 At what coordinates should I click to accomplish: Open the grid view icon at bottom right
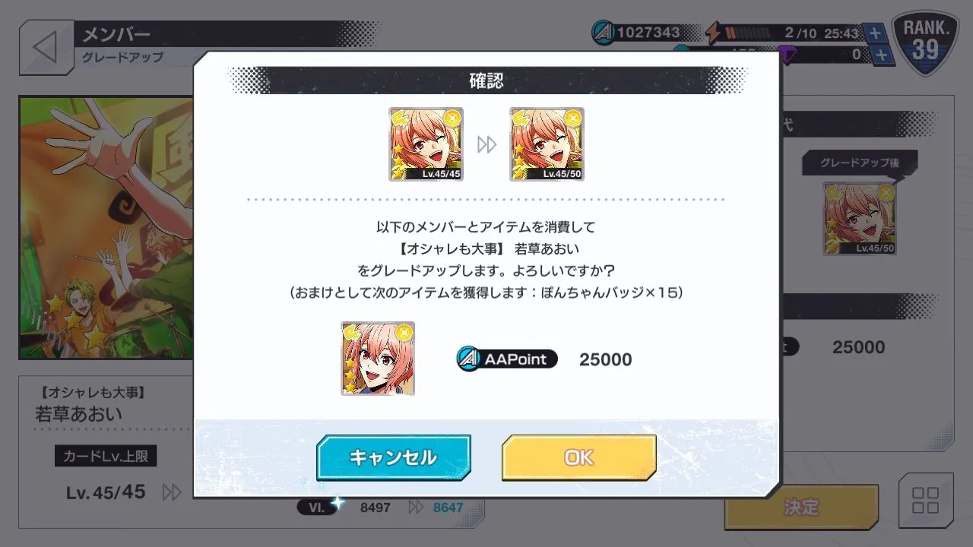(x=925, y=501)
